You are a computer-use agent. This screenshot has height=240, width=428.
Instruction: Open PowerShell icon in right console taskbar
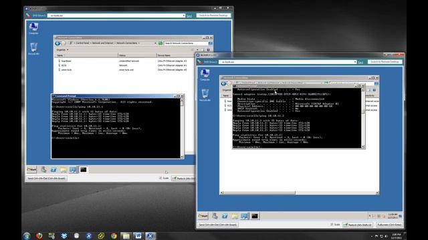(225, 216)
